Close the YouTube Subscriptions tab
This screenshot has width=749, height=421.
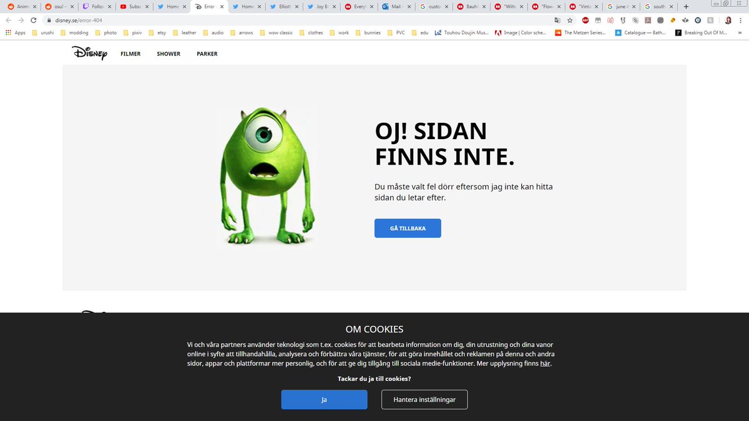(x=147, y=6)
